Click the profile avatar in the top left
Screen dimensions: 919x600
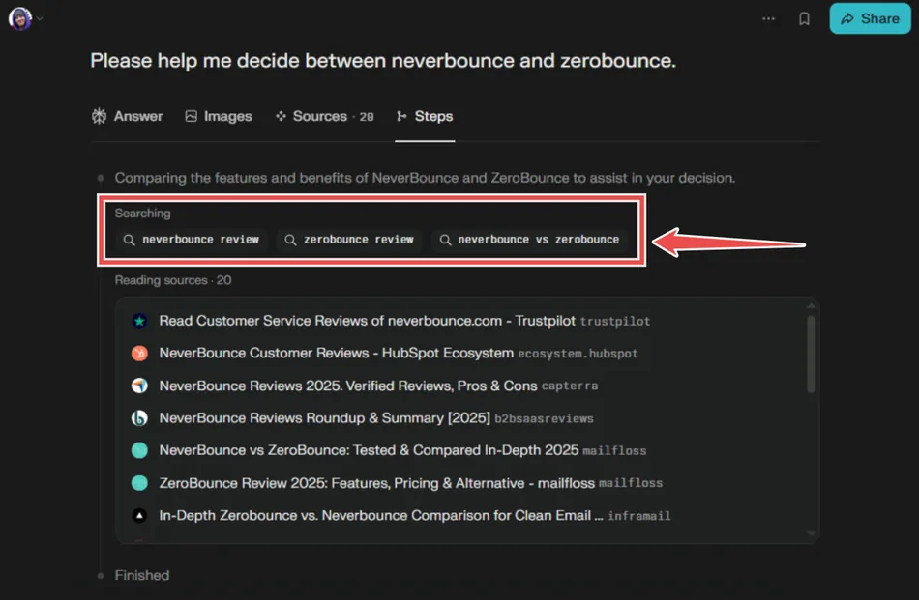point(20,18)
